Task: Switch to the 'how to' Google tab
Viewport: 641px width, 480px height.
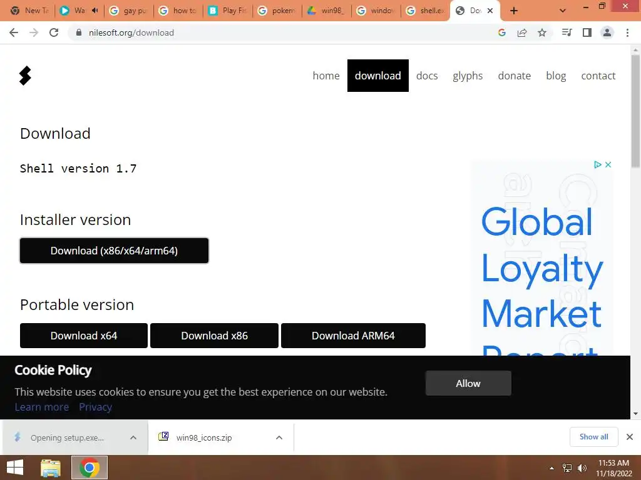Action: (x=178, y=11)
